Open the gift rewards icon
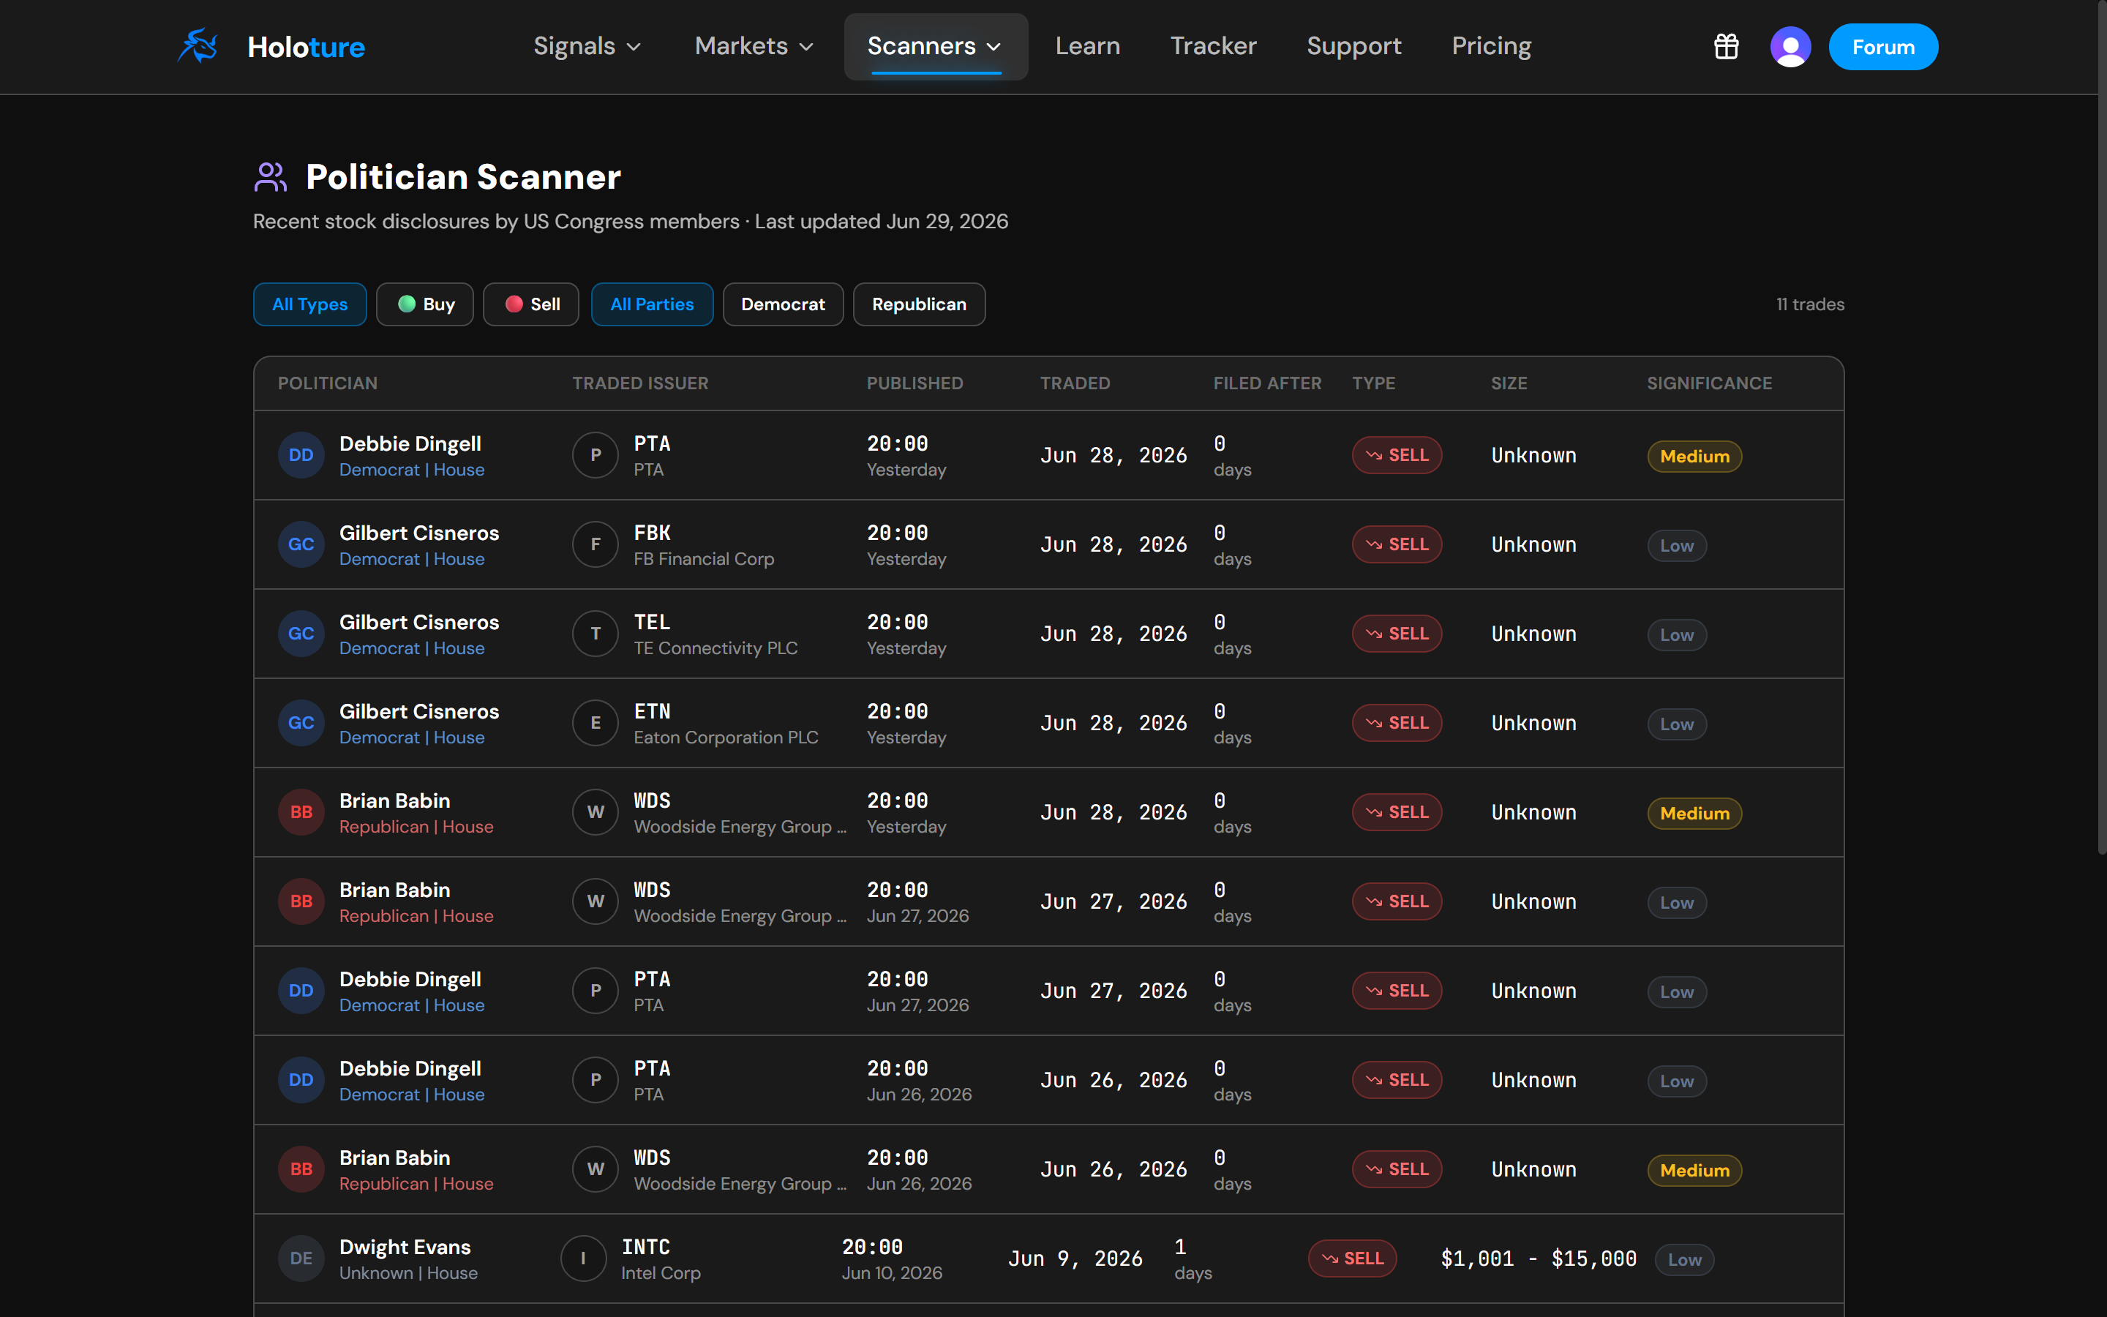Viewport: 2107px width, 1317px height. [1726, 46]
